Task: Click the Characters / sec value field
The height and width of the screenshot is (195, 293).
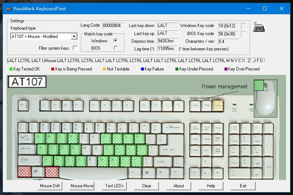Action: pos(228,42)
